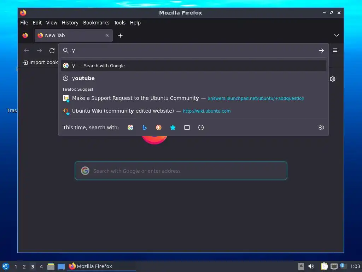Open the Firefox View pinned tab icon

tap(25, 35)
